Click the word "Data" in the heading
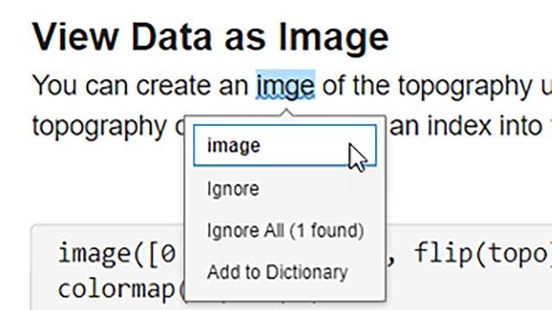Viewport: 552px width, 310px height. 172,37
